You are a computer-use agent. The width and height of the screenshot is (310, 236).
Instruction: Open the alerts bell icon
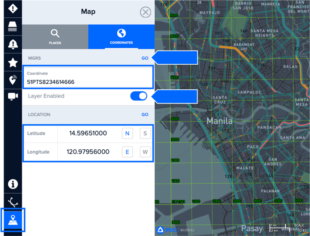tap(13, 44)
